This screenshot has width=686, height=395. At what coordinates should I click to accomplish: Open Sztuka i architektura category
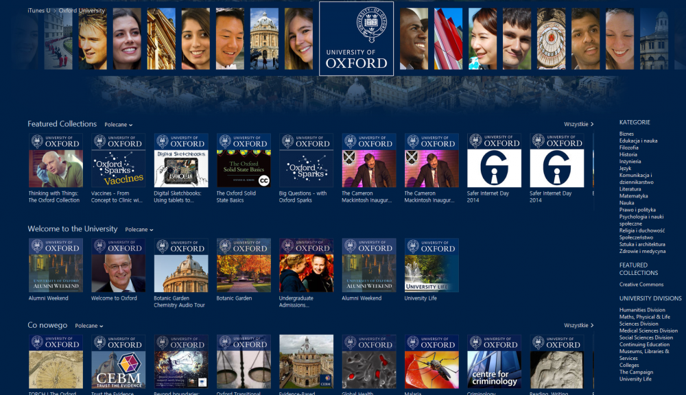[642, 245]
